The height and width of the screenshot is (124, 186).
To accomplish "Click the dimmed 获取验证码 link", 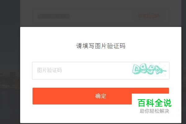I will tap(149, 16).
